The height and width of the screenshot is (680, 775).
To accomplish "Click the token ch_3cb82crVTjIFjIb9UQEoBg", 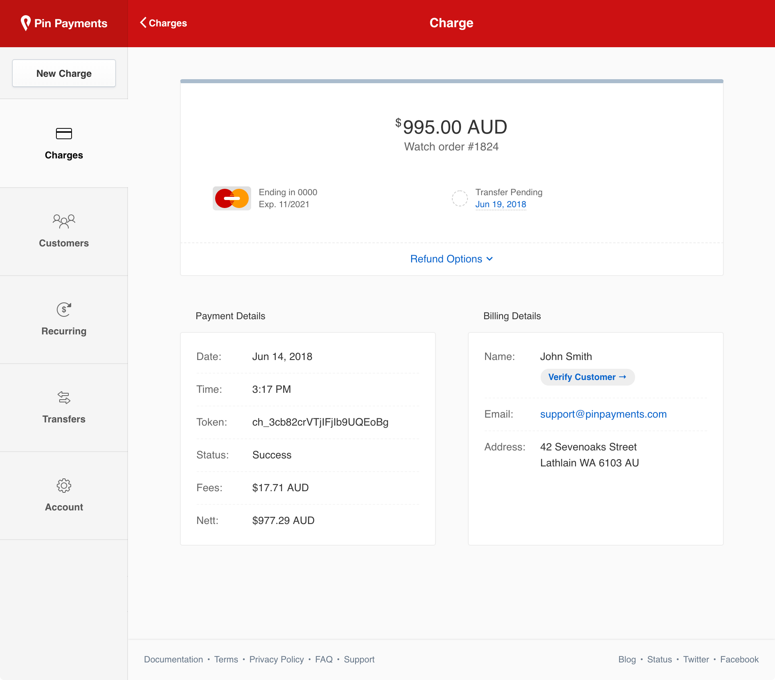I will [320, 422].
